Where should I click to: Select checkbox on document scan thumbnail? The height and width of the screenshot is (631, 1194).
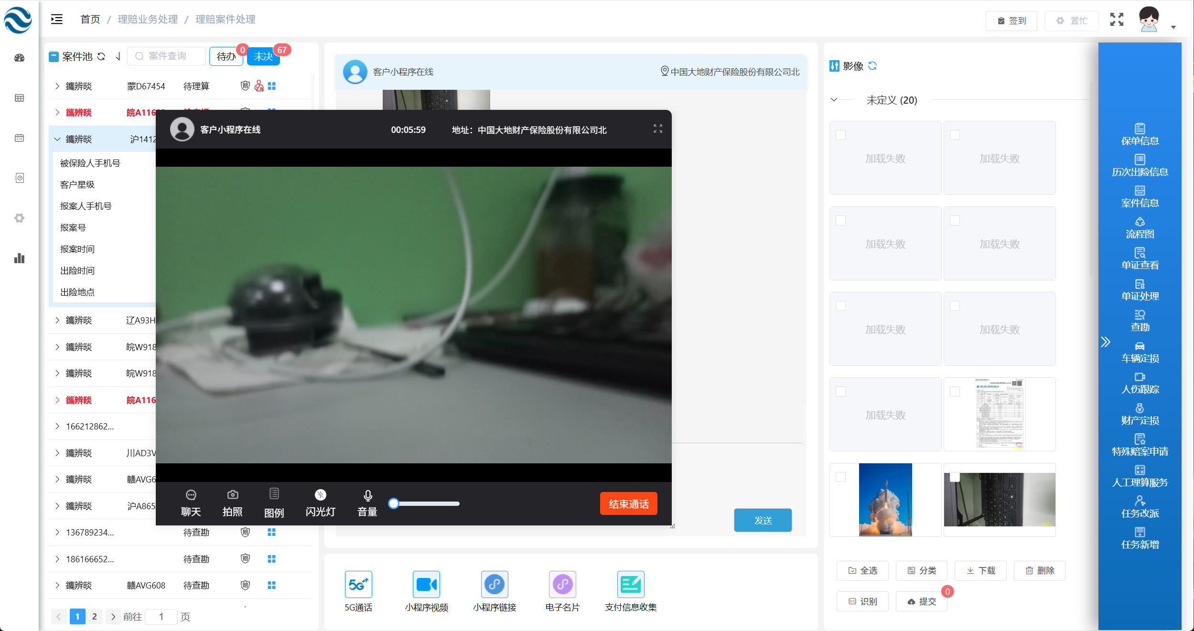(955, 391)
